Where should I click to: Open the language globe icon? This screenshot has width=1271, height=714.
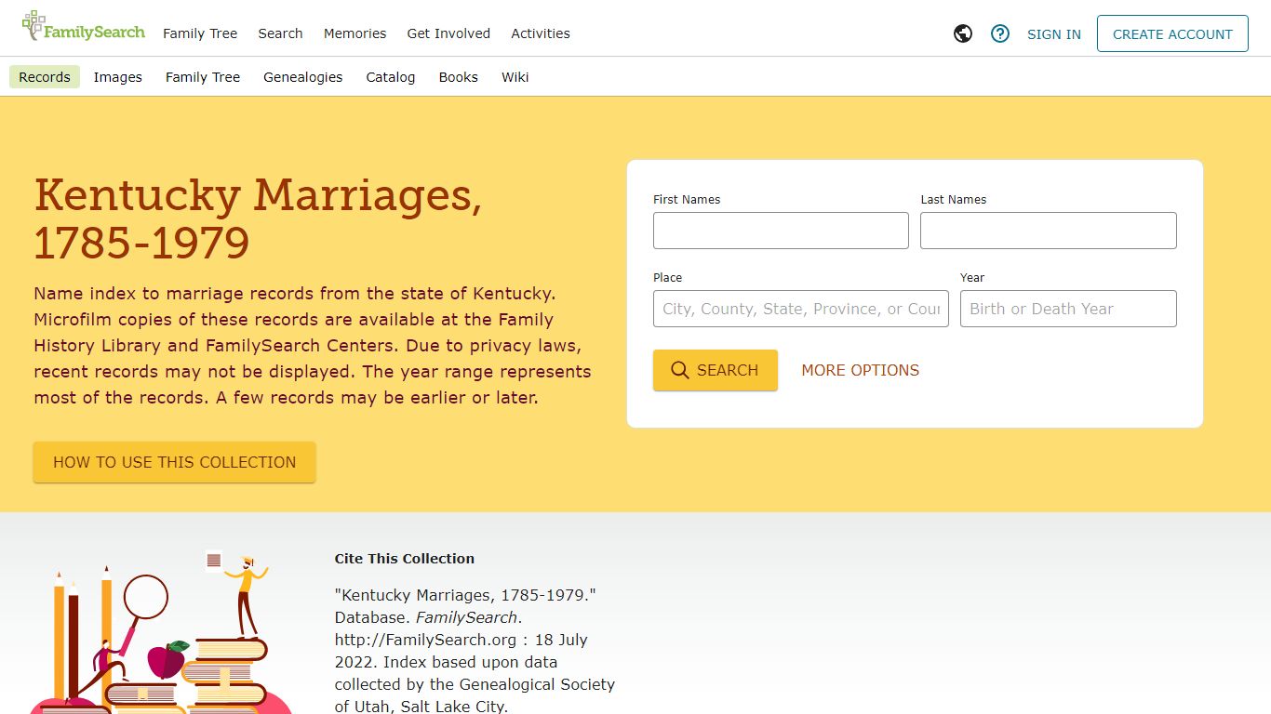point(963,33)
